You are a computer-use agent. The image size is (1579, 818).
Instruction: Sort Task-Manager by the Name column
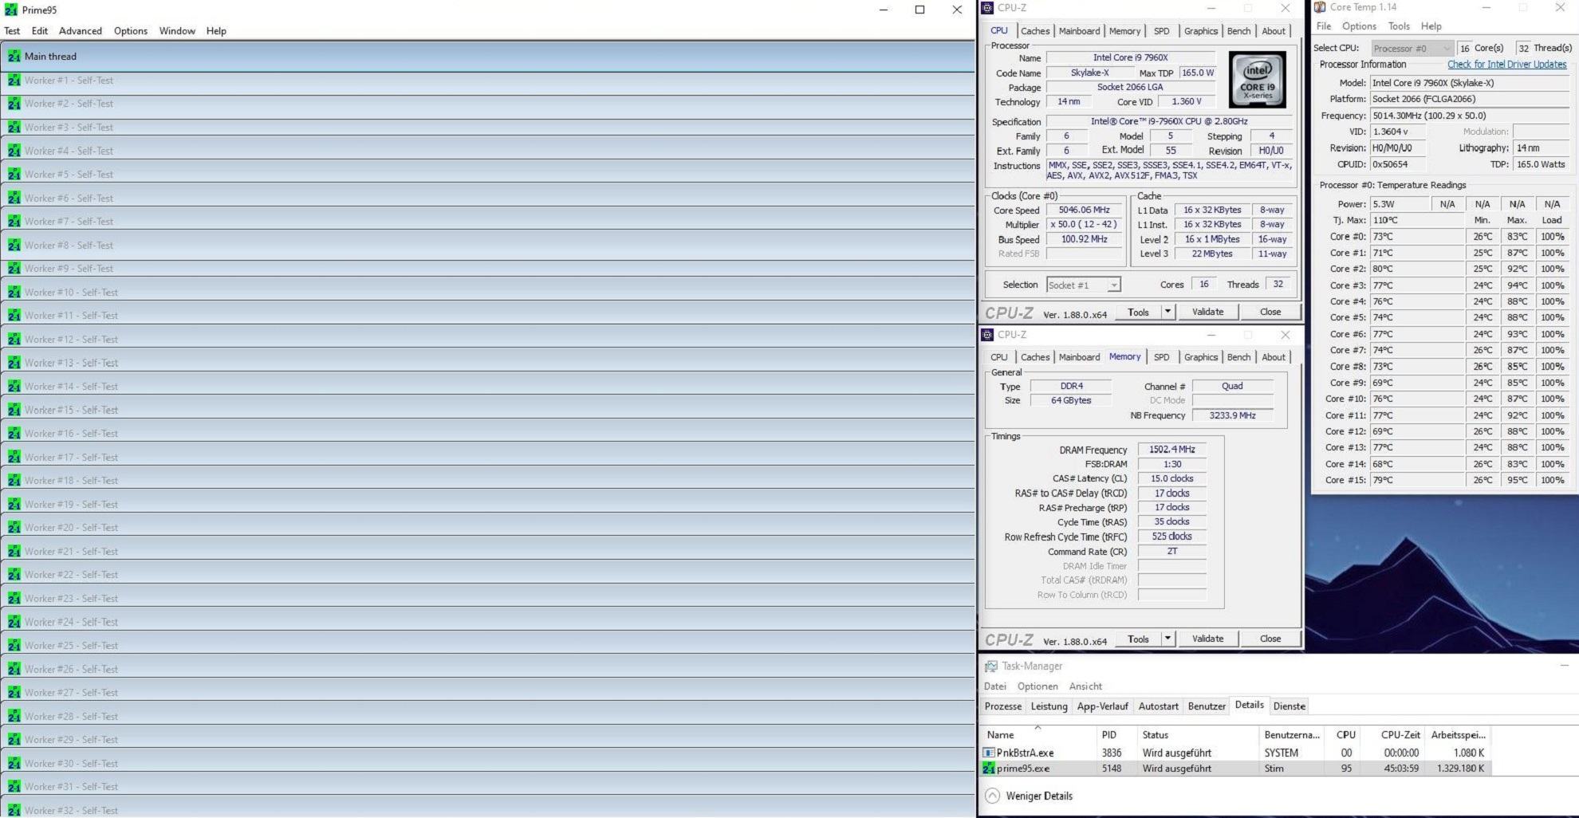coord(1038,735)
